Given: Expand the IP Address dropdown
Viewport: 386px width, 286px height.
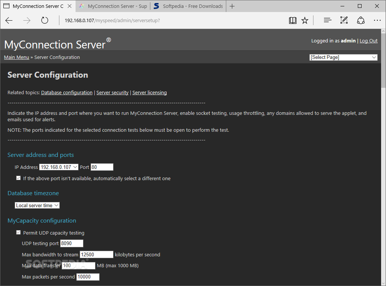Looking at the screenshot, I should 59,167.
